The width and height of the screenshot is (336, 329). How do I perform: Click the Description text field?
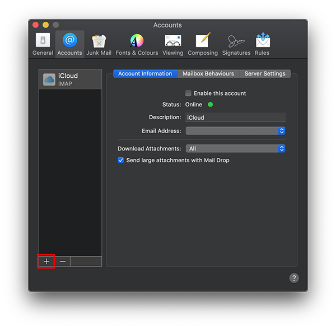(x=235, y=117)
